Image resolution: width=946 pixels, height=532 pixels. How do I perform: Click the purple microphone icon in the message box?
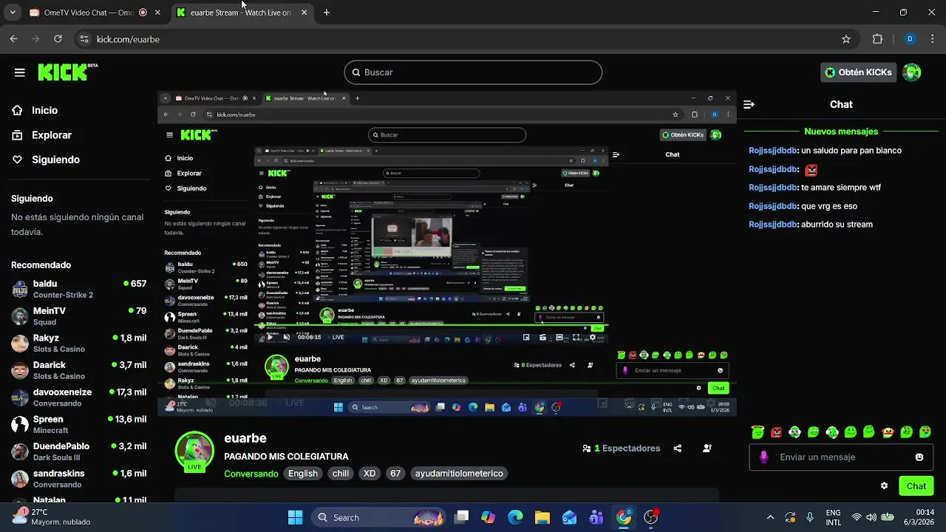click(x=764, y=457)
